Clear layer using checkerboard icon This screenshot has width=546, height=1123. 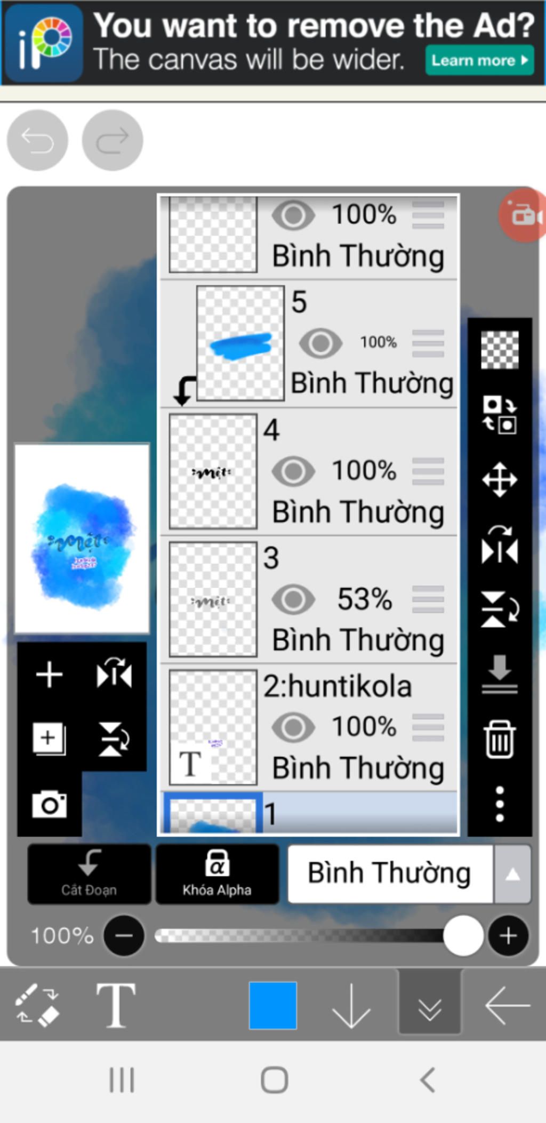tap(500, 350)
